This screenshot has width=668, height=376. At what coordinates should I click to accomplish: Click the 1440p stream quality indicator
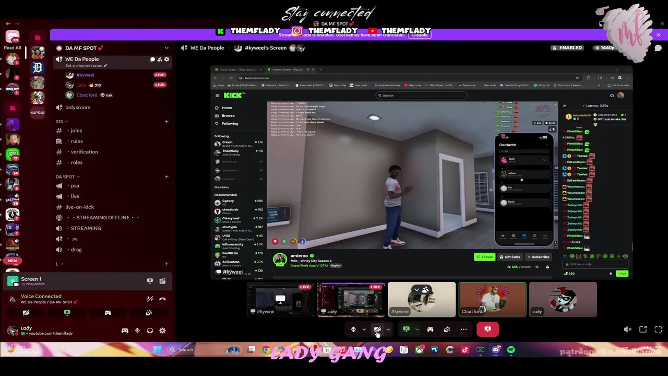pos(604,48)
